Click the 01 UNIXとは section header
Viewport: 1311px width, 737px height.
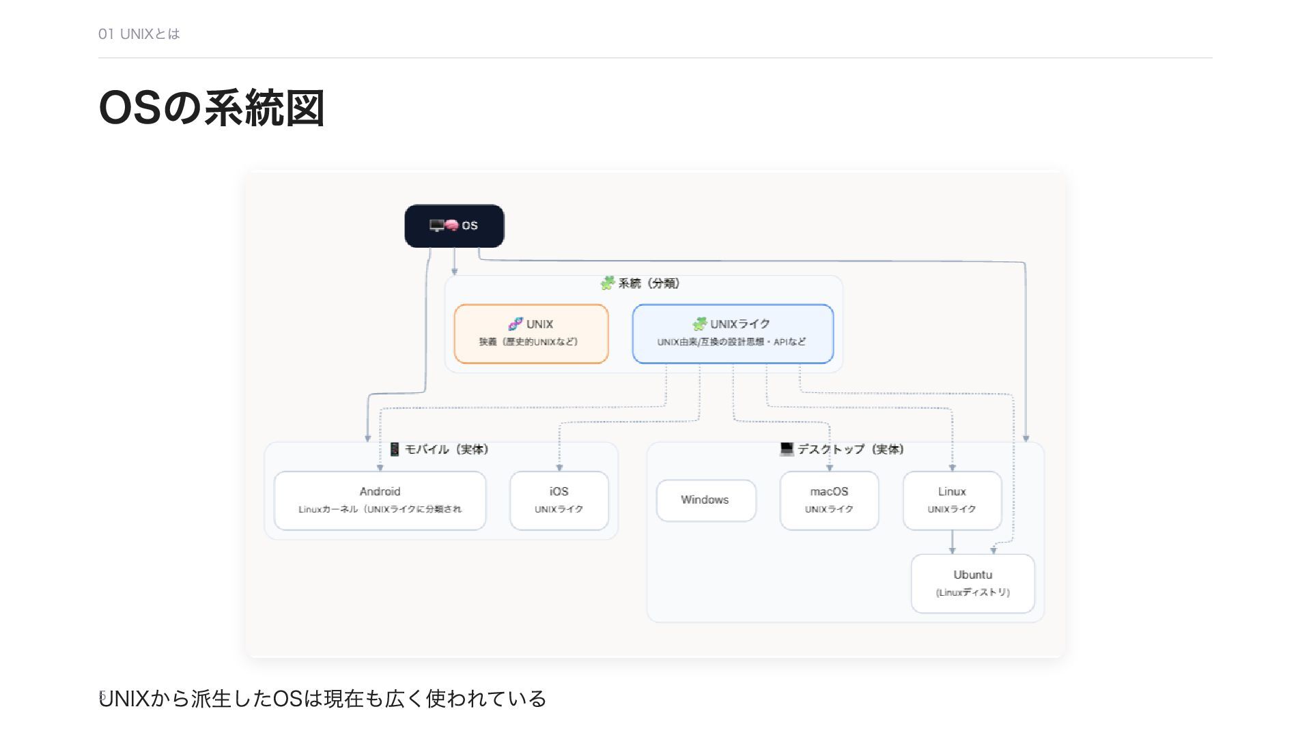coord(139,34)
